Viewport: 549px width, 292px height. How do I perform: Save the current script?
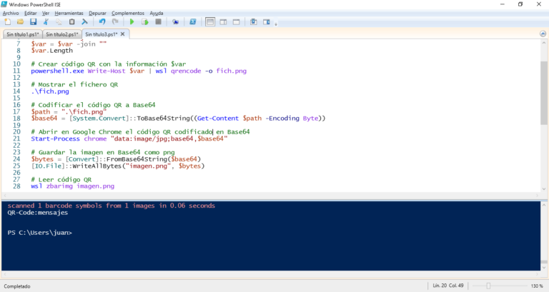(34, 22)
